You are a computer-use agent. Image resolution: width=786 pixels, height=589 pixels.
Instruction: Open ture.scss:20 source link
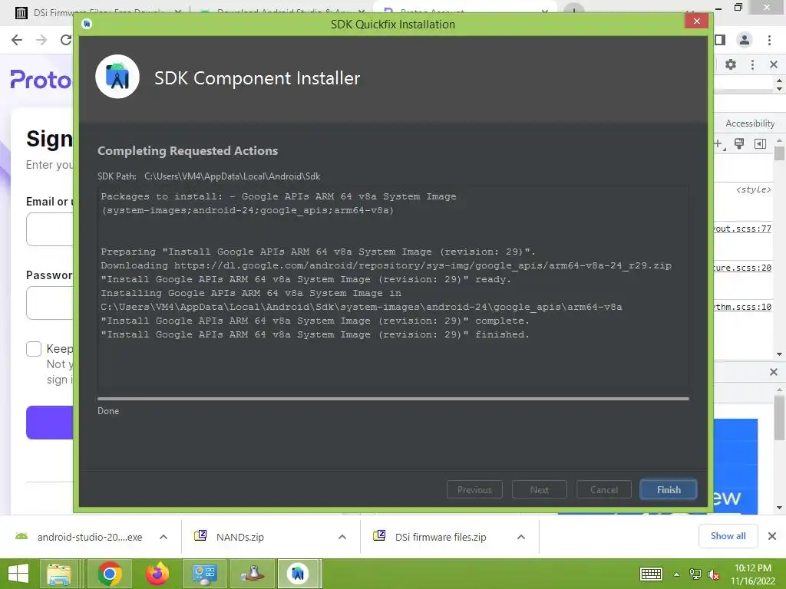point(742,268)
